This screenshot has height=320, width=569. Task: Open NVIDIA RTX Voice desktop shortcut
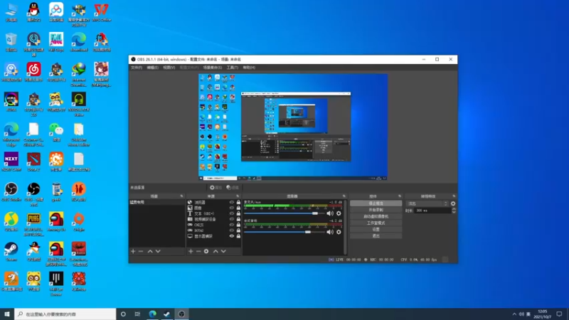pyautogui.click(x=79, y=105)
